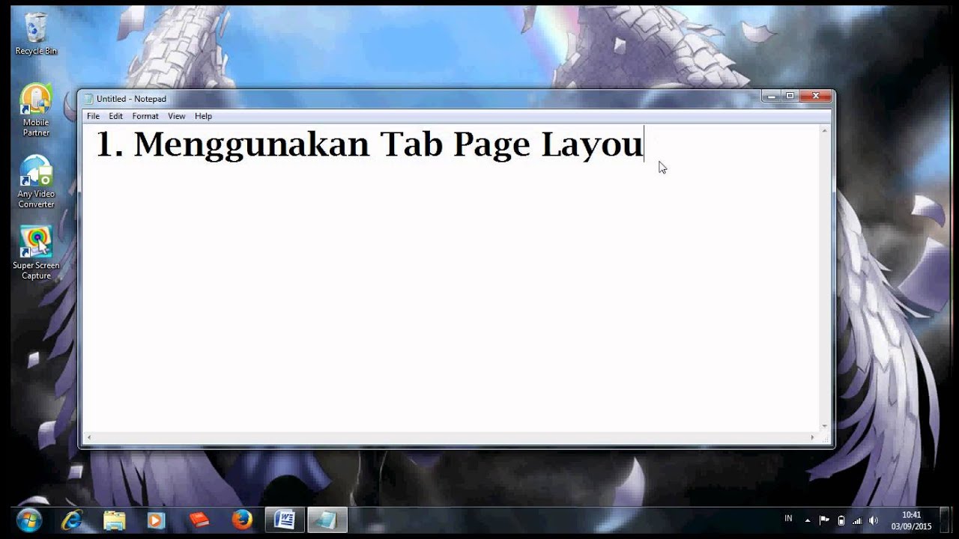Click the Show Desktop strip
The height and width of the screenshot is (539, 959).
[946, 520]
